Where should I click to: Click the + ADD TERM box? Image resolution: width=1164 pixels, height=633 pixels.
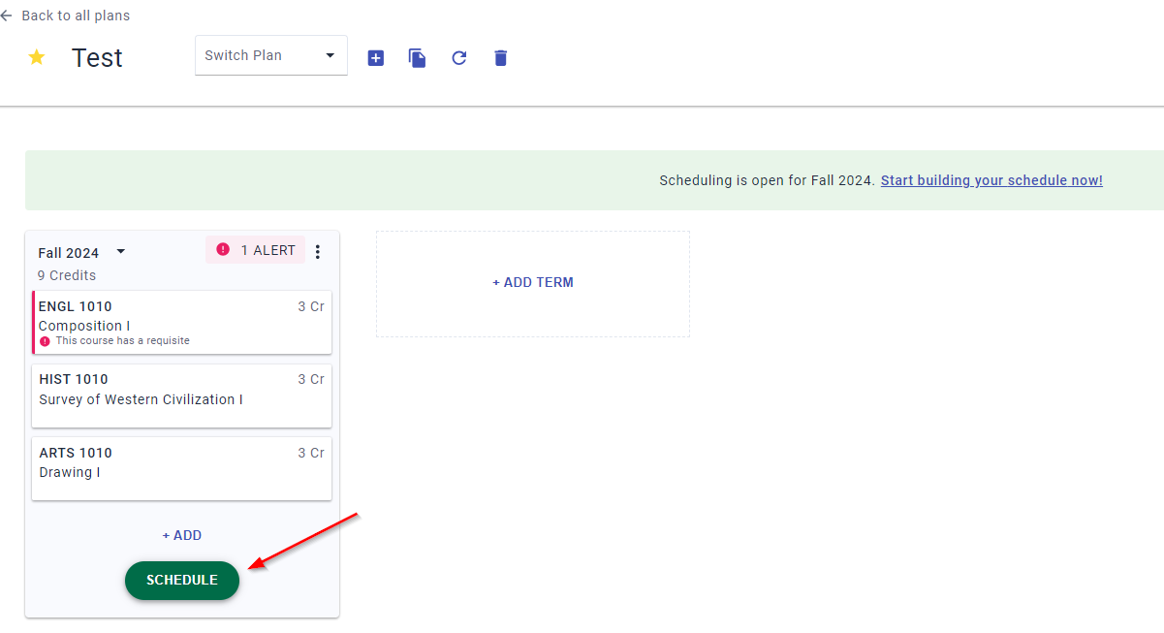pos(533,283)
